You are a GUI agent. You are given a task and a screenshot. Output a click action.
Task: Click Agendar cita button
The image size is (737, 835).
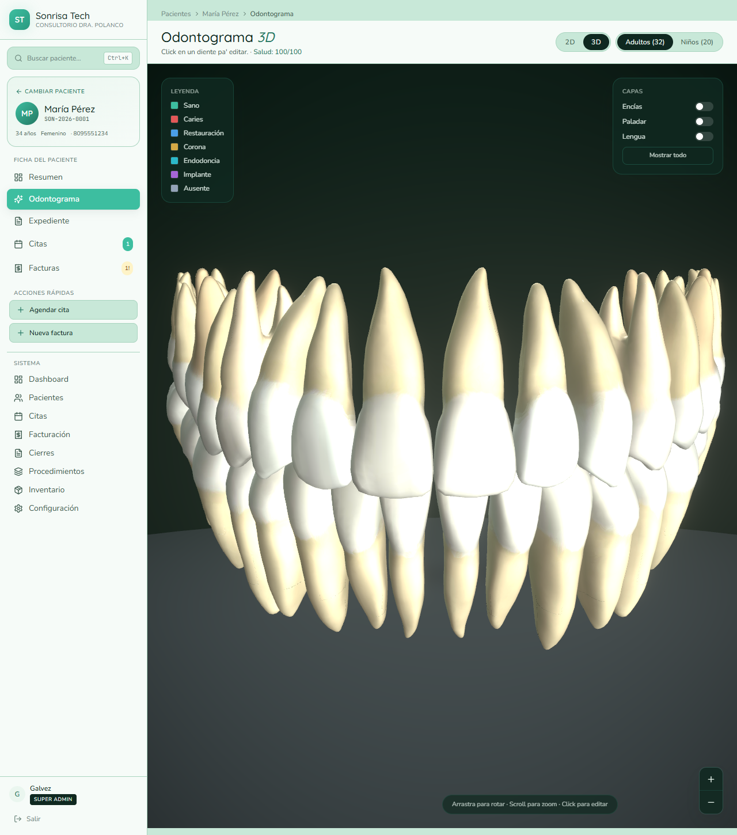coord(73,310)
